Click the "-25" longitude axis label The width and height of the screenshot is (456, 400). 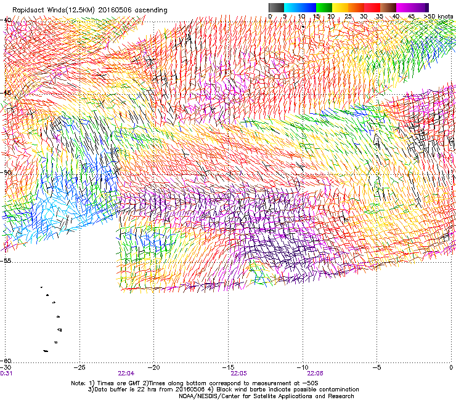pyautogui.click(x=79, y=367)
